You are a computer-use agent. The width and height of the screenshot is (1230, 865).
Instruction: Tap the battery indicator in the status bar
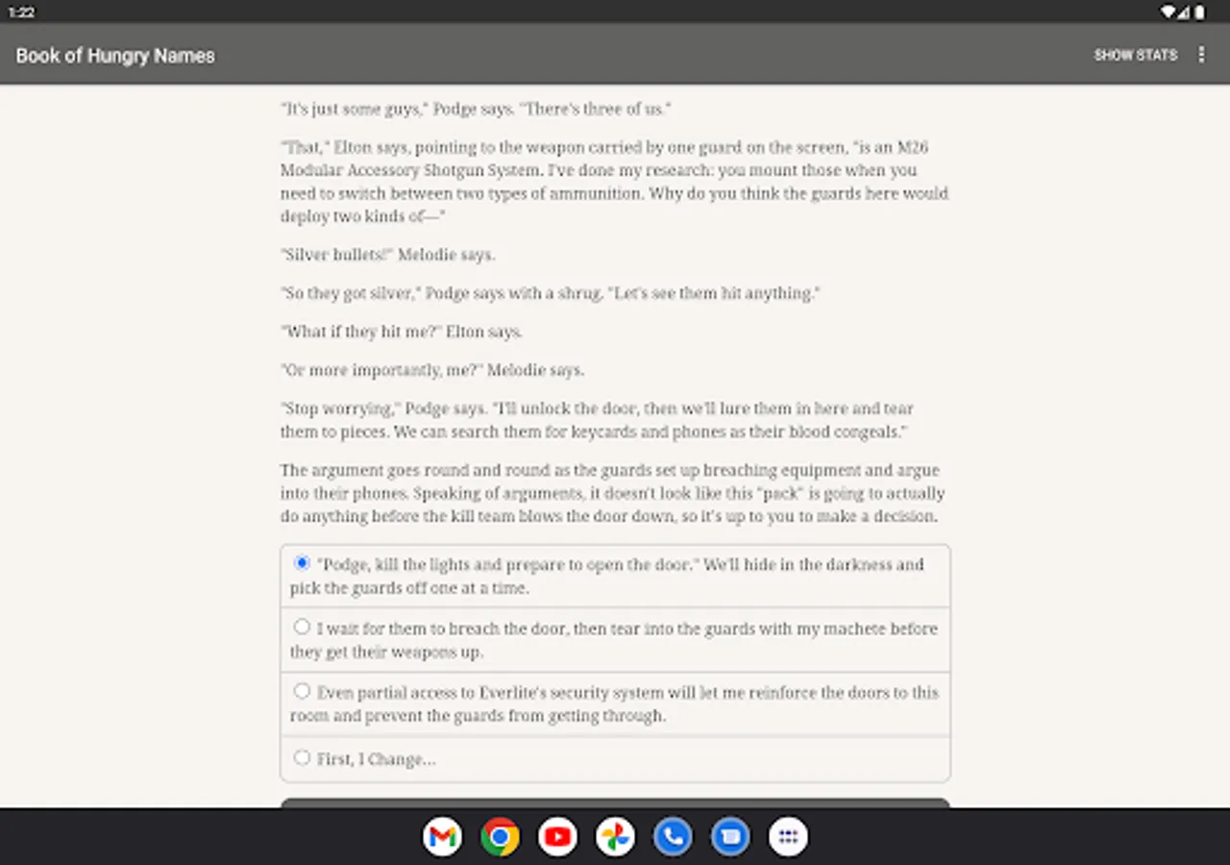[x=1199, y=12]
